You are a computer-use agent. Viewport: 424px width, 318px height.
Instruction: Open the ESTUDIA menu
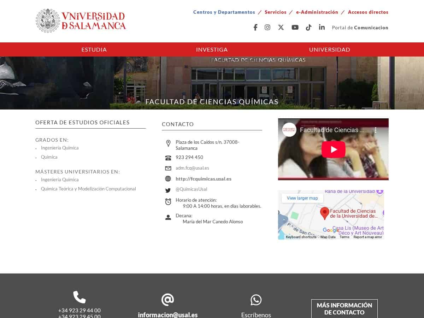point(94,49)
